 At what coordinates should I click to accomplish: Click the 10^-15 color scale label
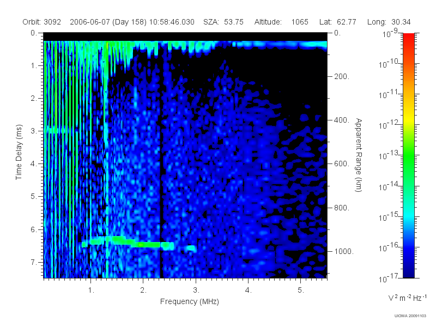[x=388, y=216]
